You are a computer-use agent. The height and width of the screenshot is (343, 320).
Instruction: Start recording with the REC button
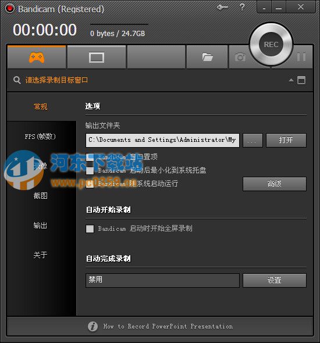[x=271, y=44]
